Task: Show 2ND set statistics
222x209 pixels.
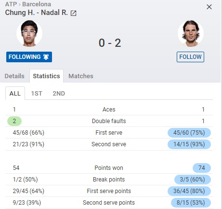Action: (x=59, y=93)
